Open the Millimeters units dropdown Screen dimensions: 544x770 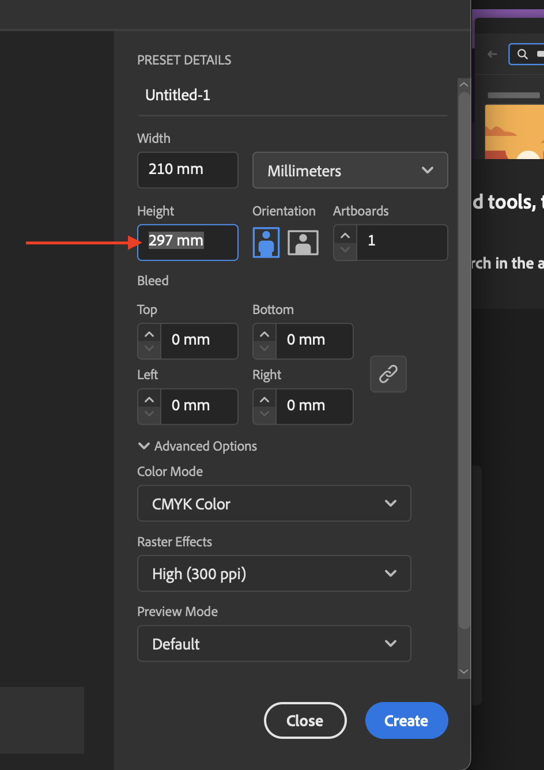point(350,170)
